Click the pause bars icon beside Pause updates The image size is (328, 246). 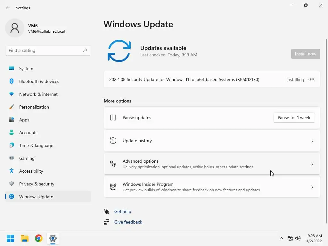coord(113,118)
